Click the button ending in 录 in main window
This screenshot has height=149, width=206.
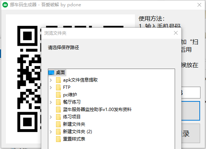tap(191, 133)
